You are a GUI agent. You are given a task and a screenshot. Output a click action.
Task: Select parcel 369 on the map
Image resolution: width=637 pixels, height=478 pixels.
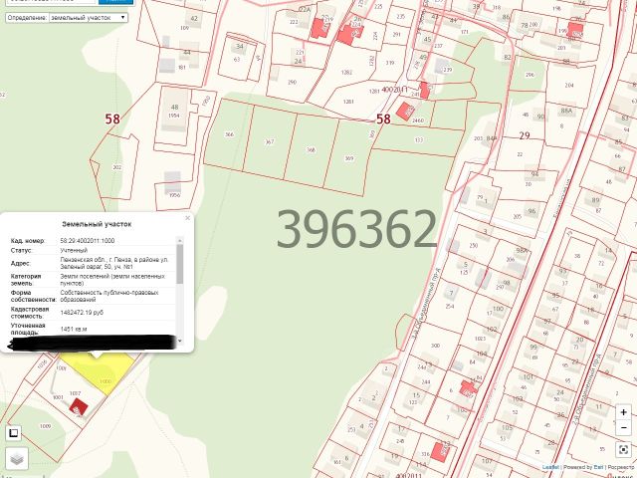pos(350,157)
